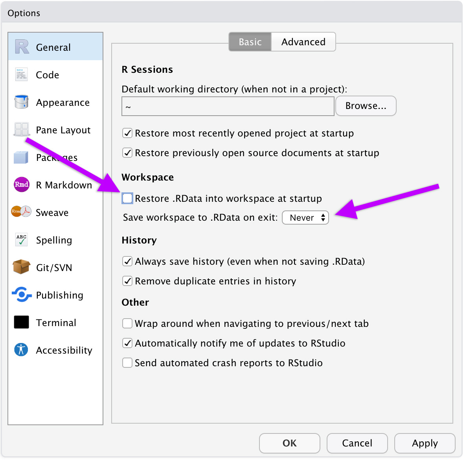Apply the current option changes
This screenshot has height=461, width=467.
point(425,443)
